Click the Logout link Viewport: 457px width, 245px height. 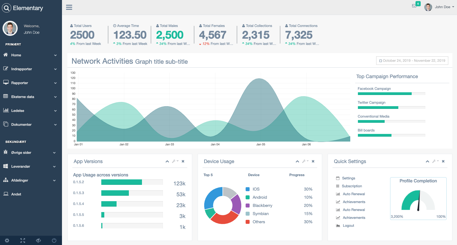pyautogui.click(x=348, y=226)
